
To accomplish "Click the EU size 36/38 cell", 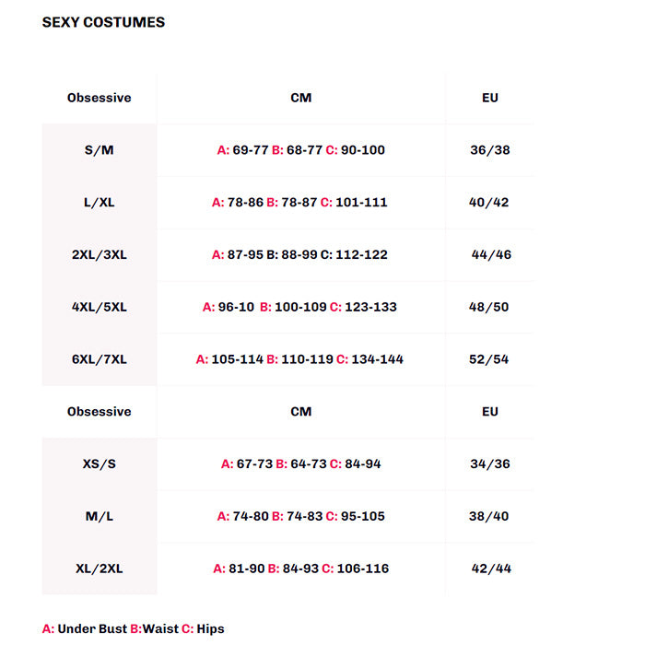I will [x=489, y=150].
